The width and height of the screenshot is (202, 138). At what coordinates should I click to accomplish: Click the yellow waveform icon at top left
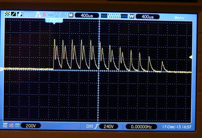(x=7, y=14)
